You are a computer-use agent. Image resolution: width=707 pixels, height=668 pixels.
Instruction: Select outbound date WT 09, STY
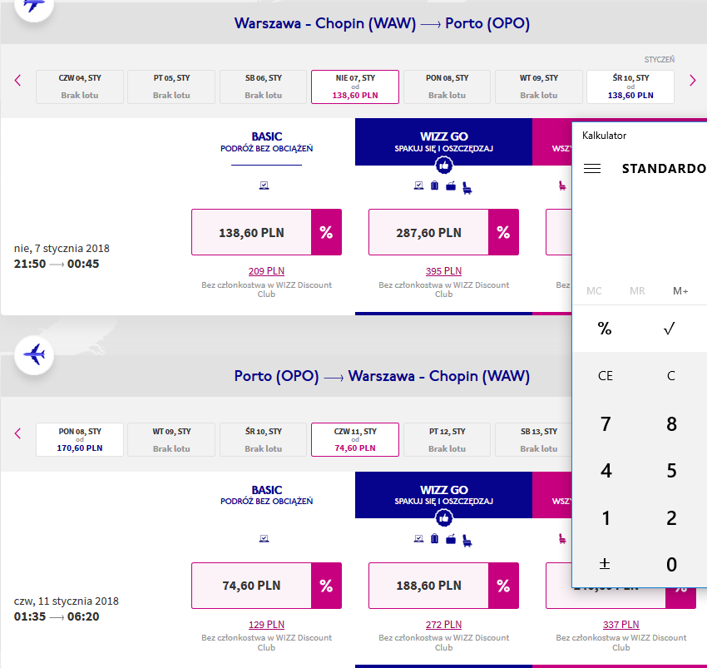tap(539, 87)
